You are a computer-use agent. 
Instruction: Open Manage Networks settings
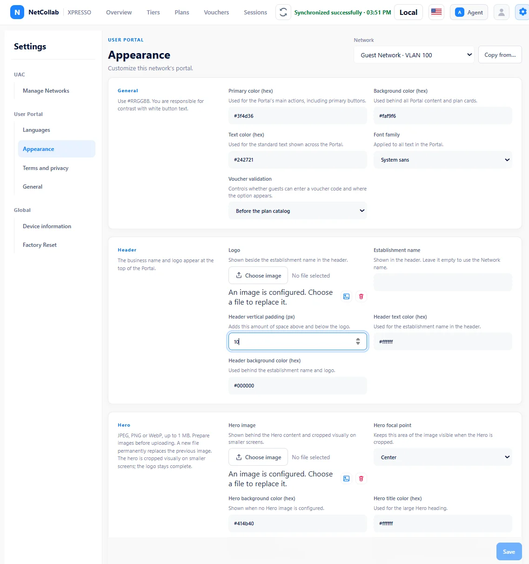57,91
